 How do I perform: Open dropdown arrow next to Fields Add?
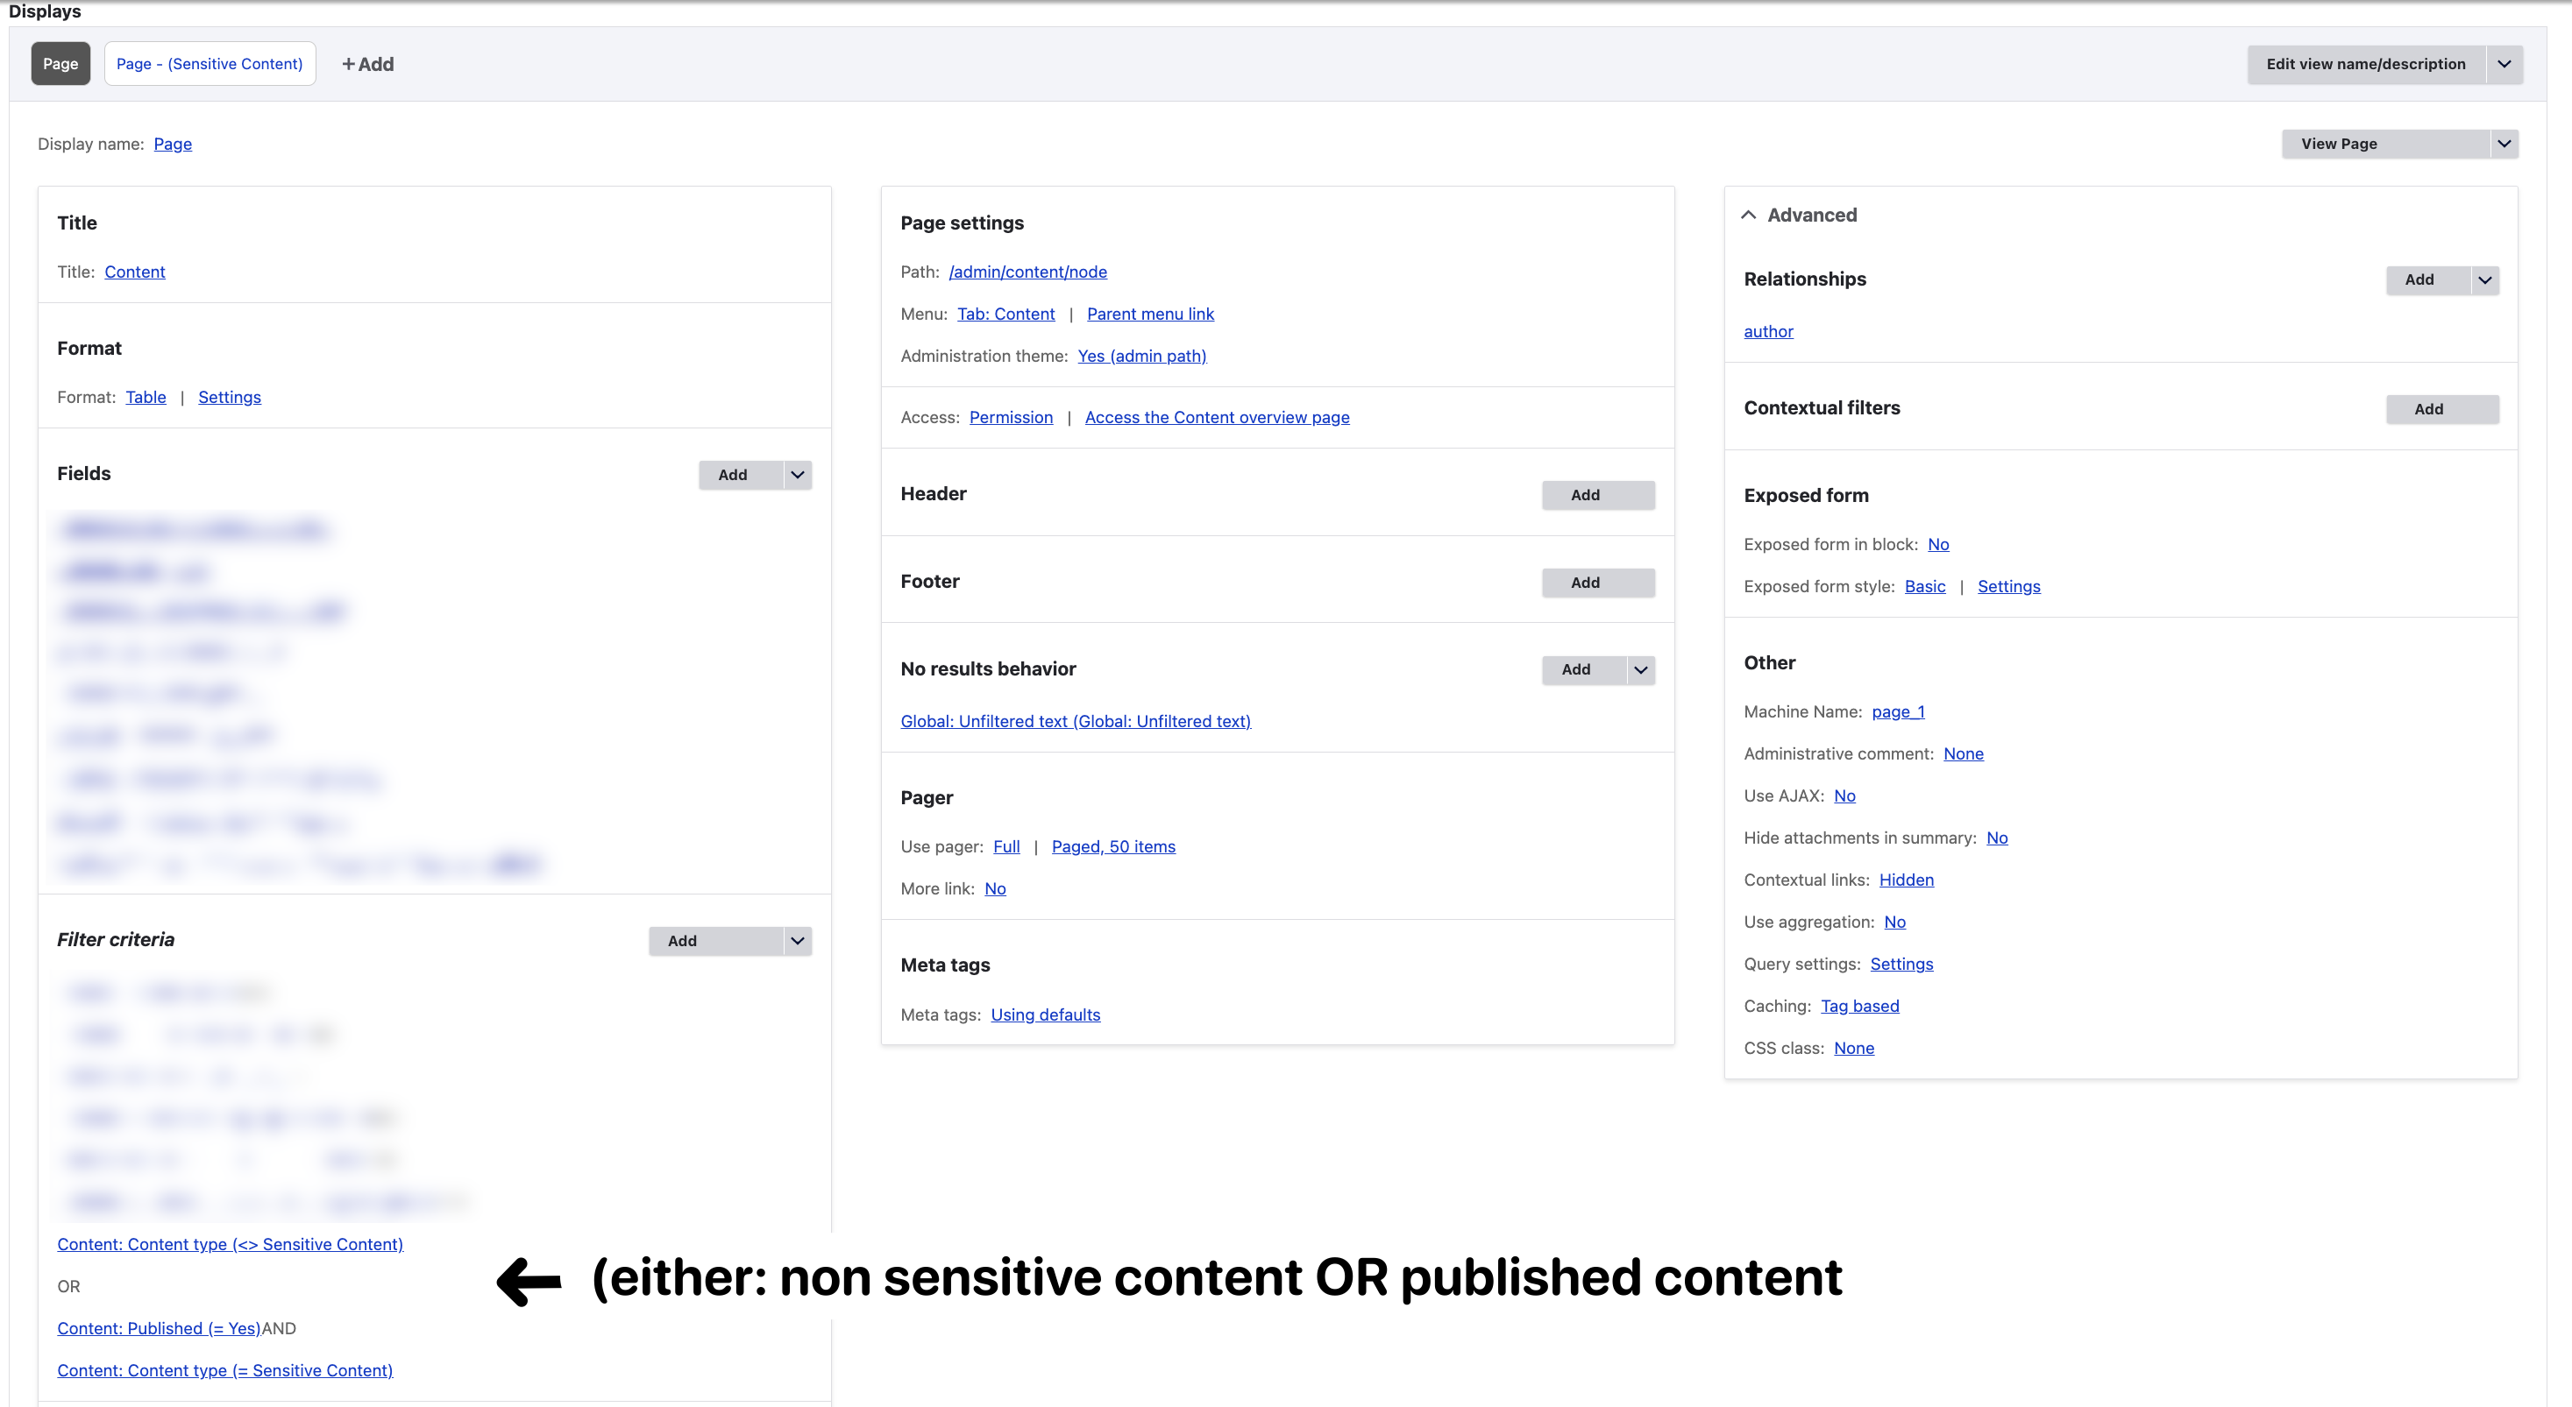pos(797,475)
